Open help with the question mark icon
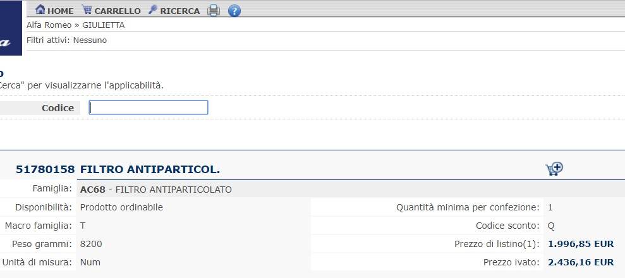The height and width of the screenshot is (278, 625). 234,11
